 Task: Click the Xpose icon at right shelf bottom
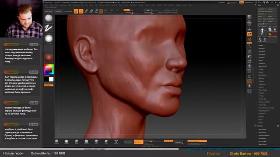[249, 91]
